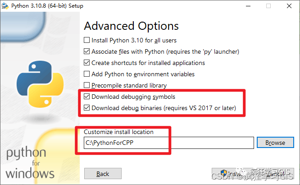Click the Python installer icon in title bar
300x185 pixels.
[5, 6]
